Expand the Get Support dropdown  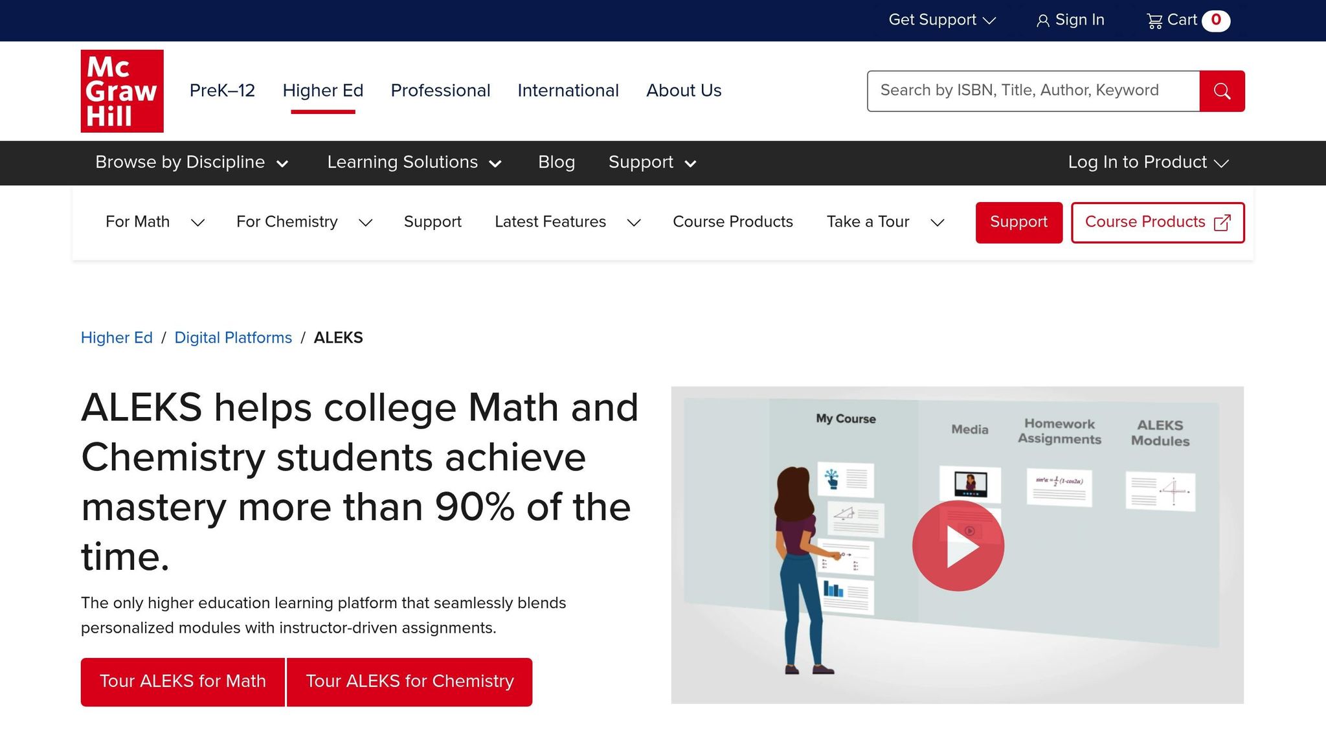tap(941, 20)
